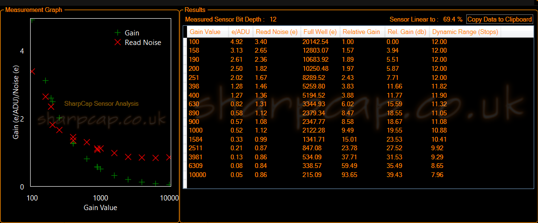Click the Full Well (e) column header
Image resolution: width=538 pixels, height=223 pixels.
[x=320, y=32]
